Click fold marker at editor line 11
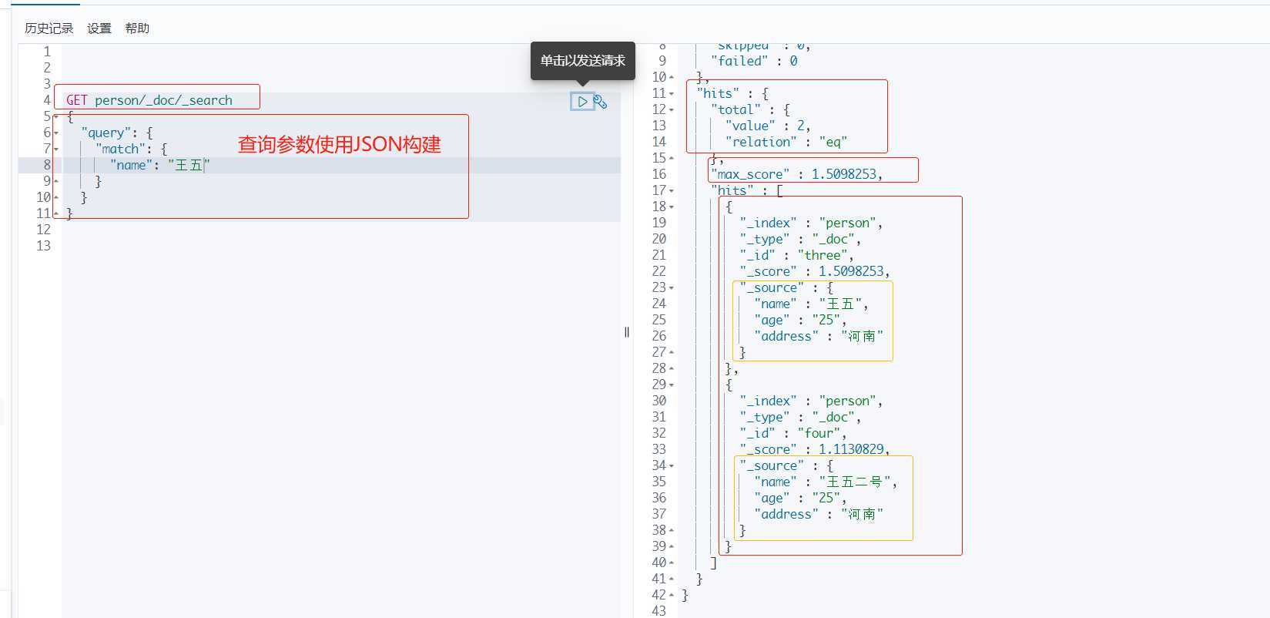1270x618 pixels. coord(56,213)
